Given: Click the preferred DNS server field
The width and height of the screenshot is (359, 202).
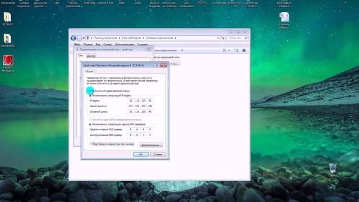Looking at the screenshot, I should (140, 130).
